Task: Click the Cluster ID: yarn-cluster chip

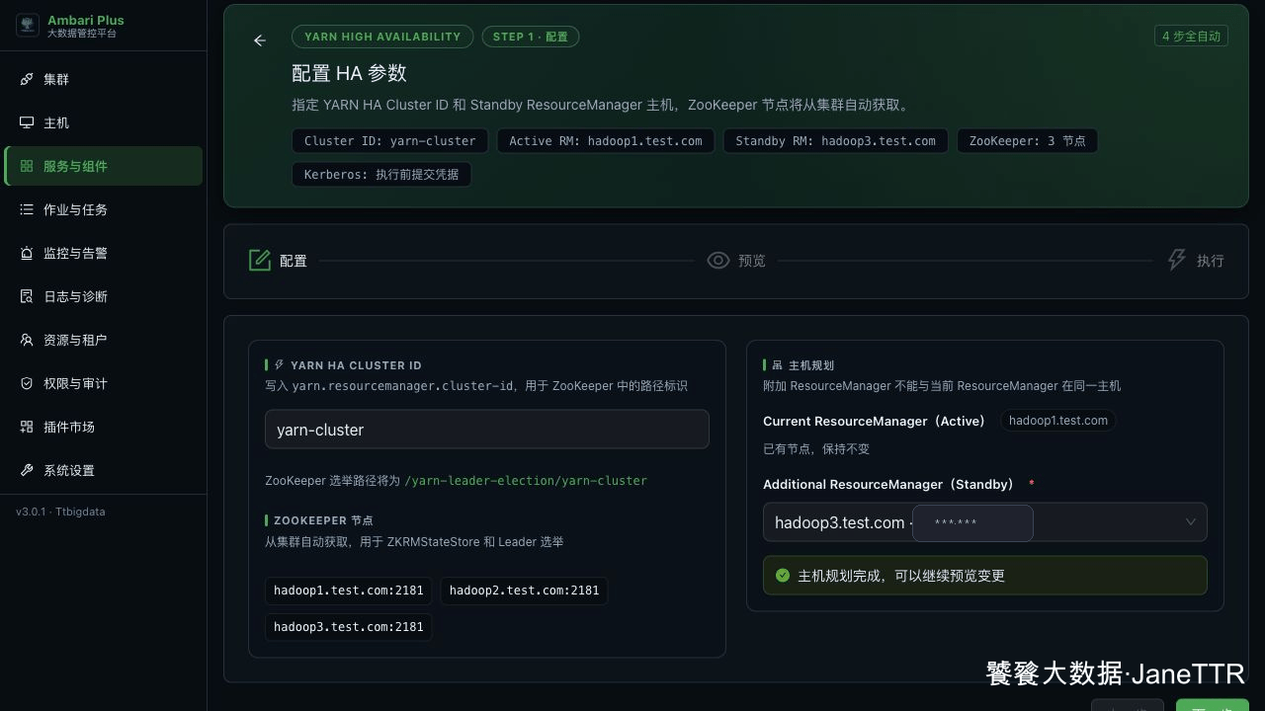Action: 389,141
